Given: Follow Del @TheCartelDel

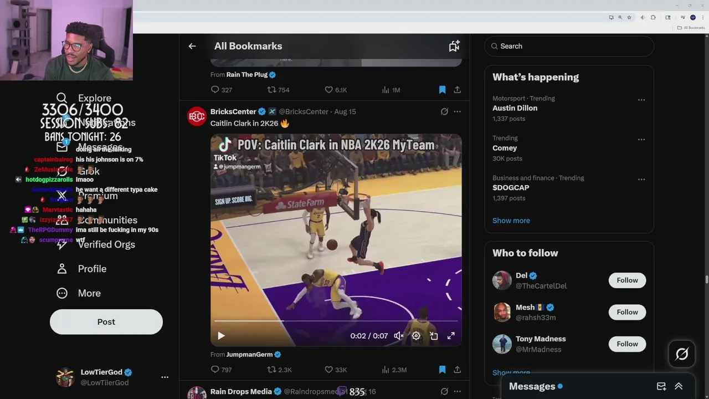Looking at the screenshot, I should [627, 280].
